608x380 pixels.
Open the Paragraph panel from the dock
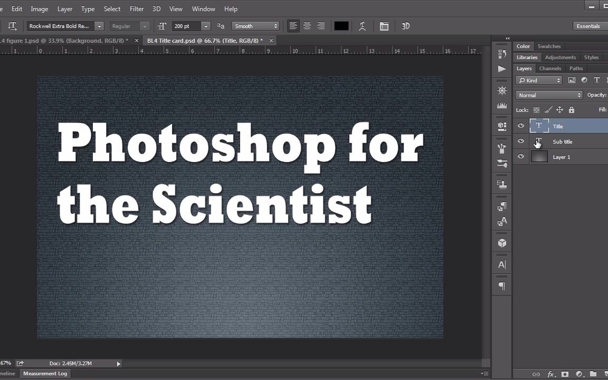[x=502, y=286]
